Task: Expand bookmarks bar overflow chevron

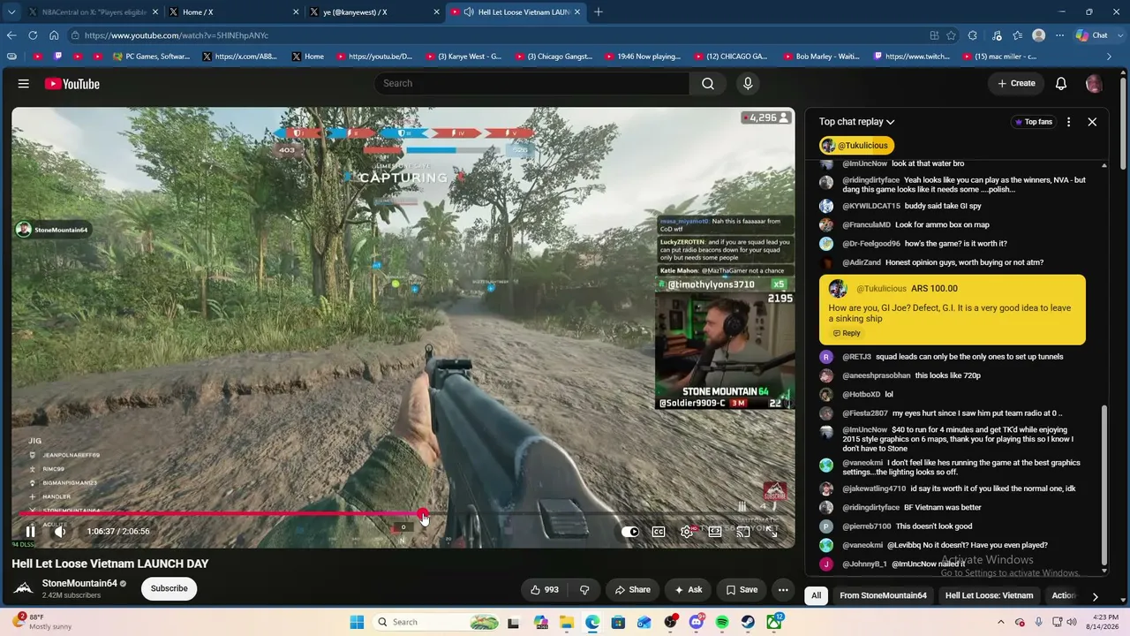Action: 1110,57
